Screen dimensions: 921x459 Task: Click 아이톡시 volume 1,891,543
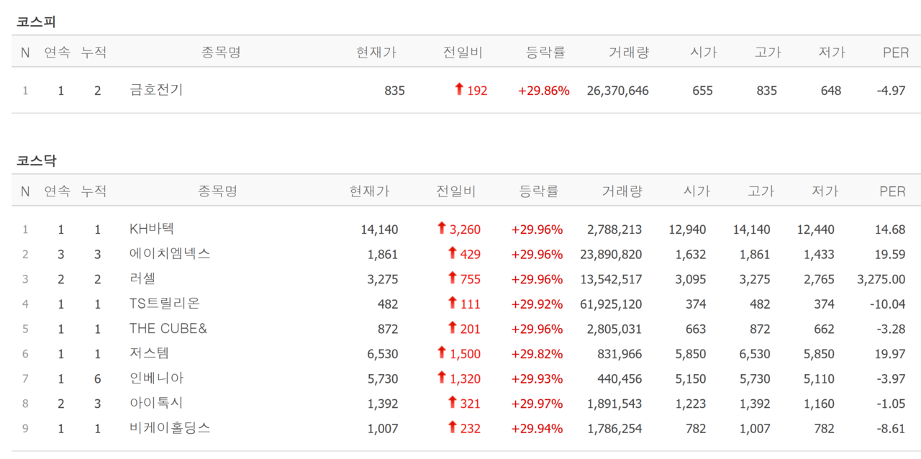[x=614, y=403]
